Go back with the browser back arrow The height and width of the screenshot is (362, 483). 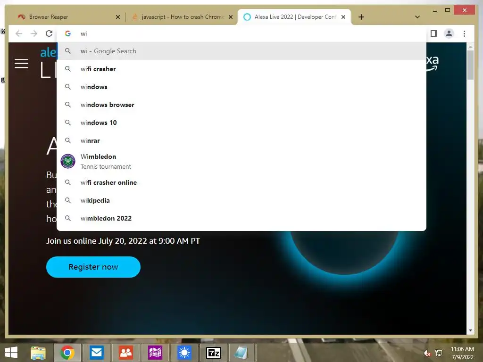[19, 33]
